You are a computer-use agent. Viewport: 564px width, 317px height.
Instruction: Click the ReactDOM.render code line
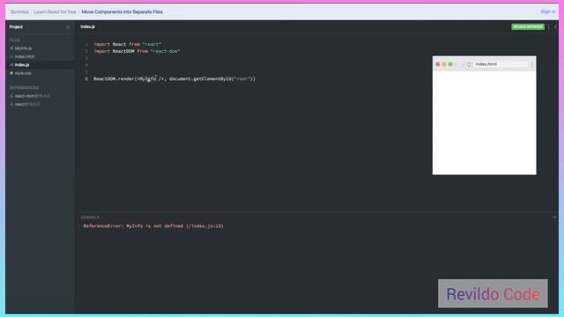[174, 78]
